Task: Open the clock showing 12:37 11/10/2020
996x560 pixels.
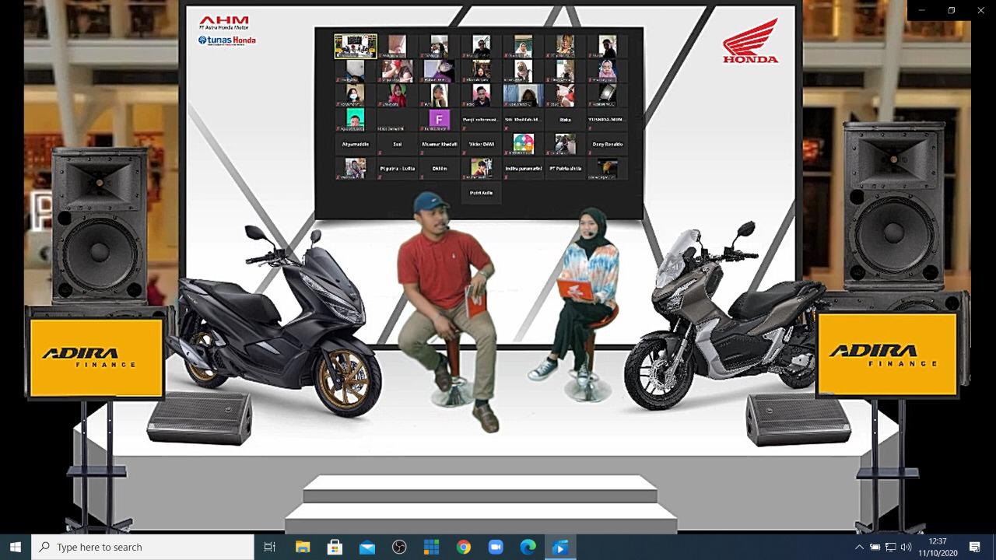Action: point(938,547)
